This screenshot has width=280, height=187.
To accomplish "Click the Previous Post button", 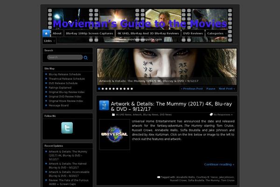I will [x=192, y=89].
